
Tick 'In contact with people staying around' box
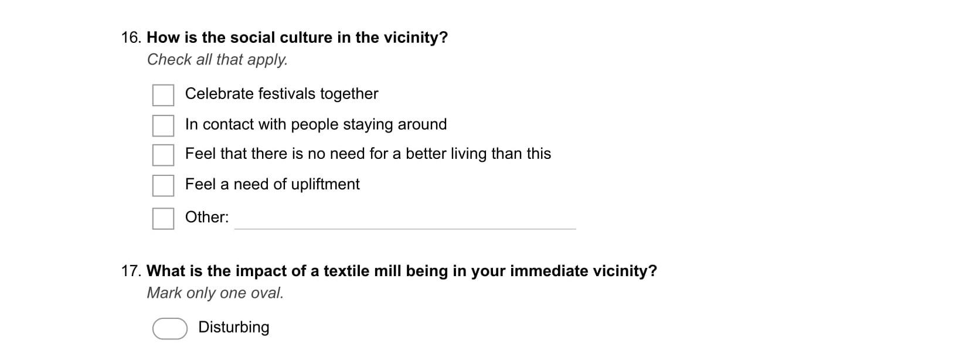click(x=163, y=125)
